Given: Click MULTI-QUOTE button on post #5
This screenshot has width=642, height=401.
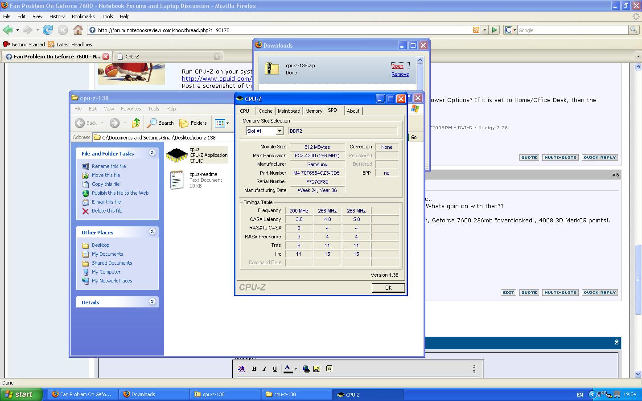Looking at the screenshot, I should pyautogui.click(x=560, y=293).
